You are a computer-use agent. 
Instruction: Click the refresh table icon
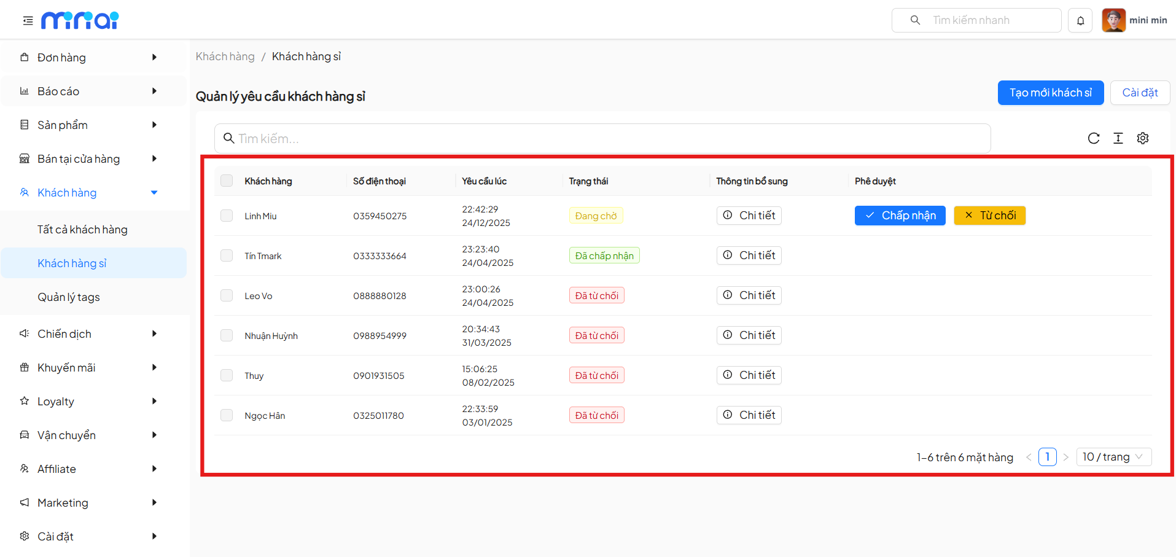tap(1093, 138)
